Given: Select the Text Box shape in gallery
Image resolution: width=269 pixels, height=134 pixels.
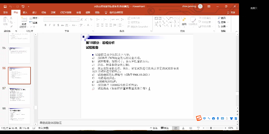Looking at the screenshot, I should 156,18.
